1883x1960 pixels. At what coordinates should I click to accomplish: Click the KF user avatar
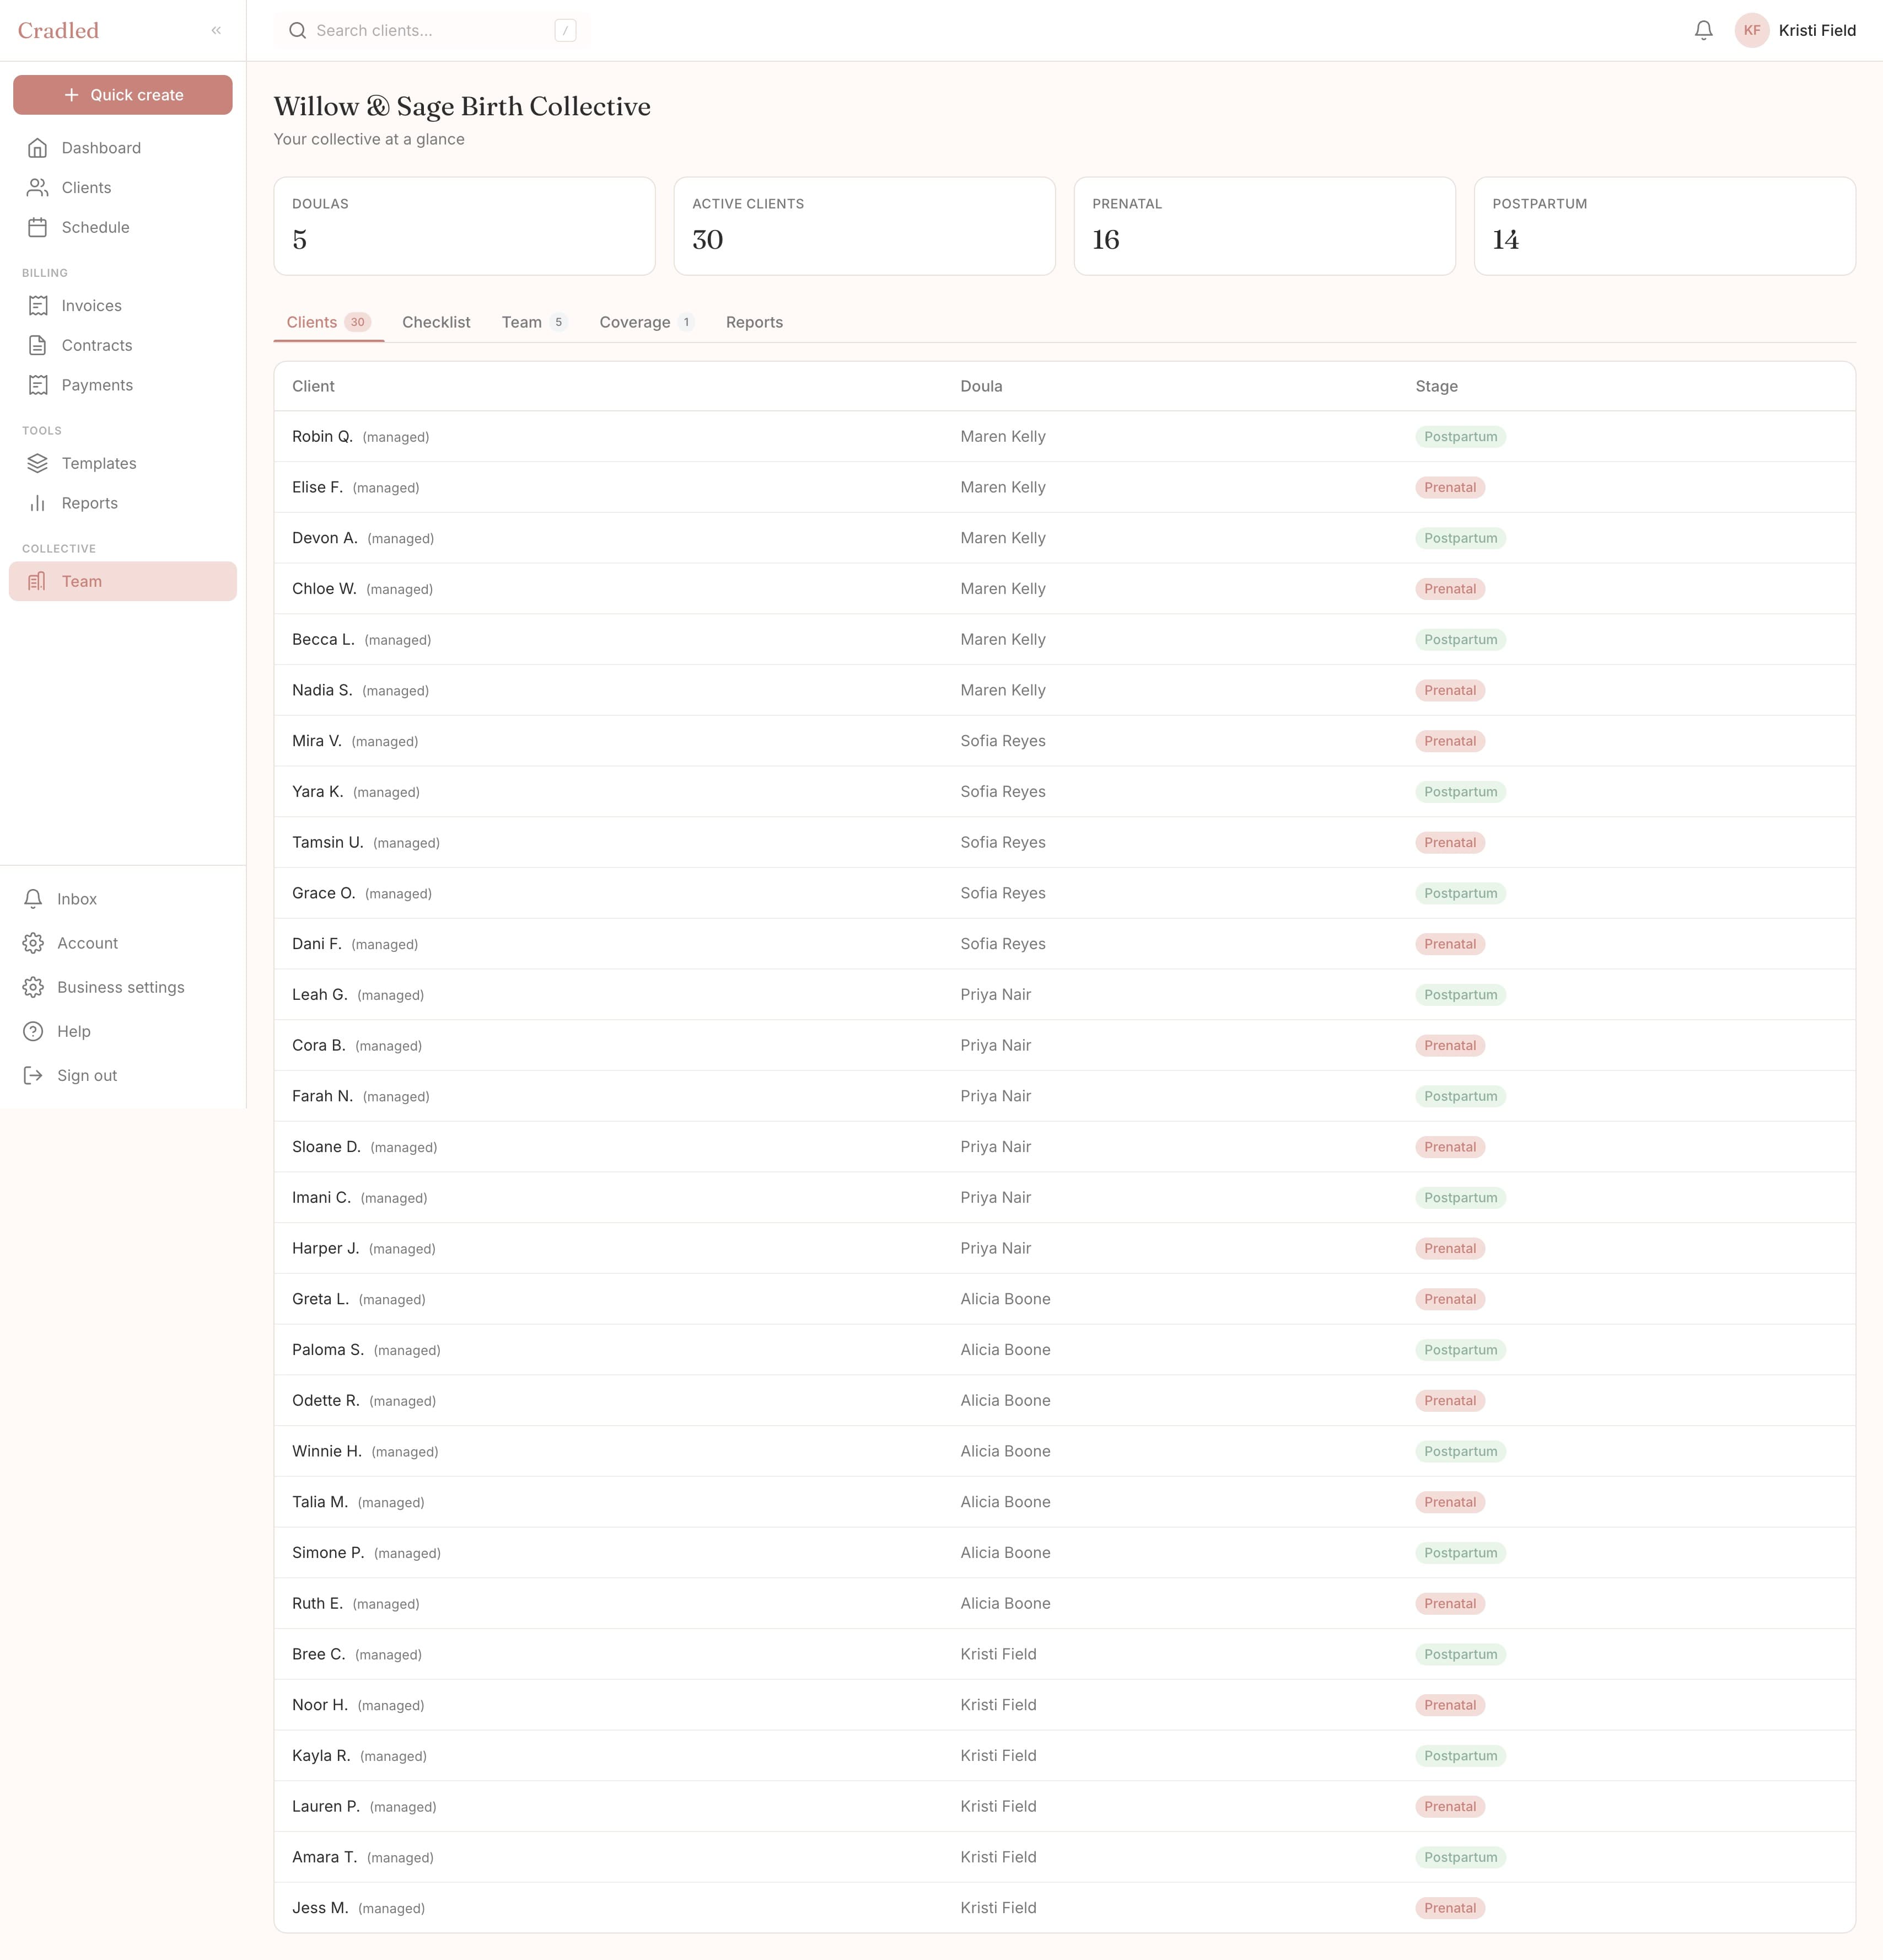tap(1752, 30)
